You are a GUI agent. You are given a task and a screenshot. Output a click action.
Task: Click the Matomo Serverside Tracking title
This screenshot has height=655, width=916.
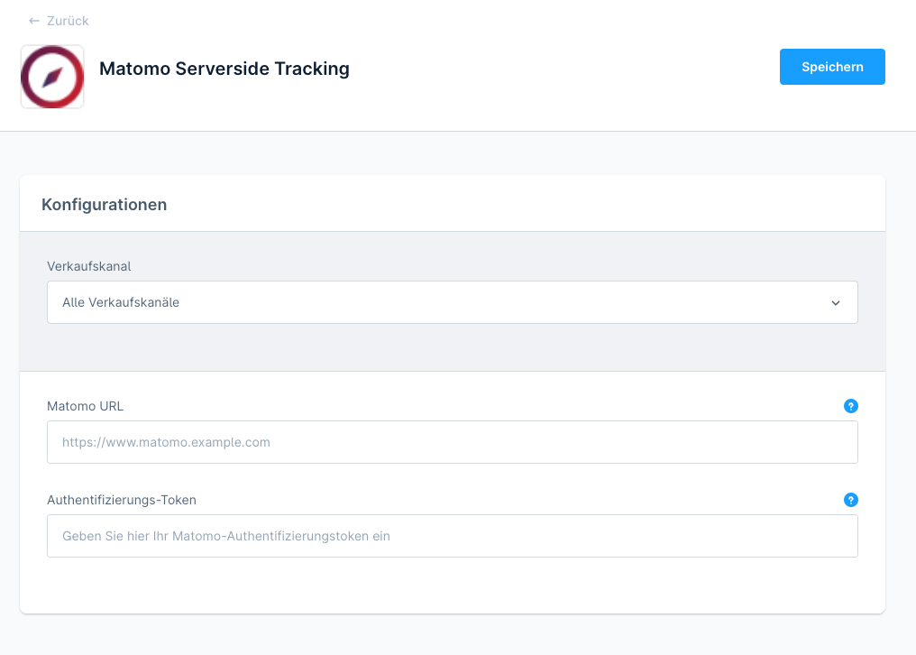click(x=224, y=69)
